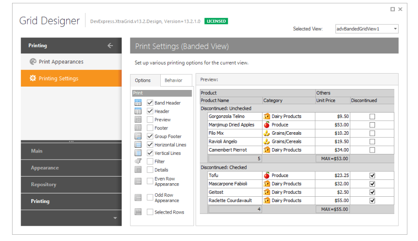Image resolution: width=418 pixels, height=241 pixels.
Task: Toggle the Horizontal Lines checkbox
Action: coord(150,144)
